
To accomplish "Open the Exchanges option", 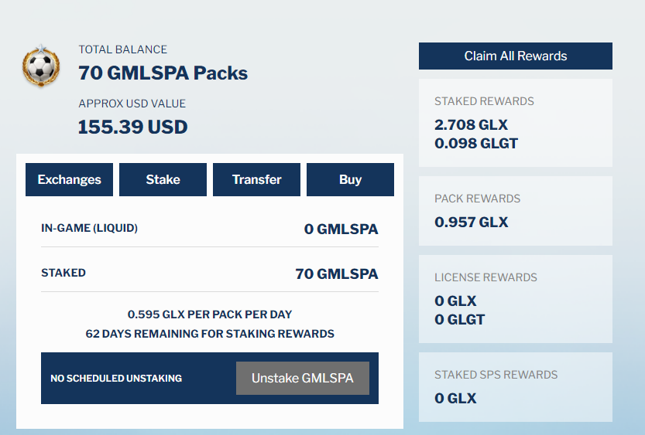I will click(x=69, y=179).
